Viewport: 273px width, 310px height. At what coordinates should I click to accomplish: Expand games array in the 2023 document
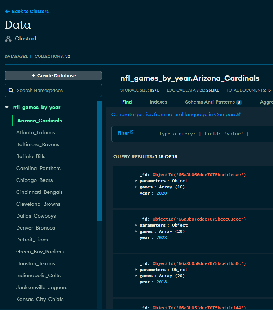click(x=136, y=231)
